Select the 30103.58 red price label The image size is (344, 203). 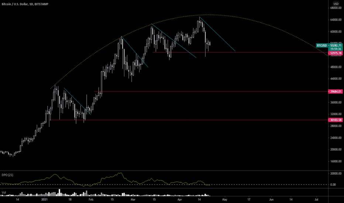point(336,120)
